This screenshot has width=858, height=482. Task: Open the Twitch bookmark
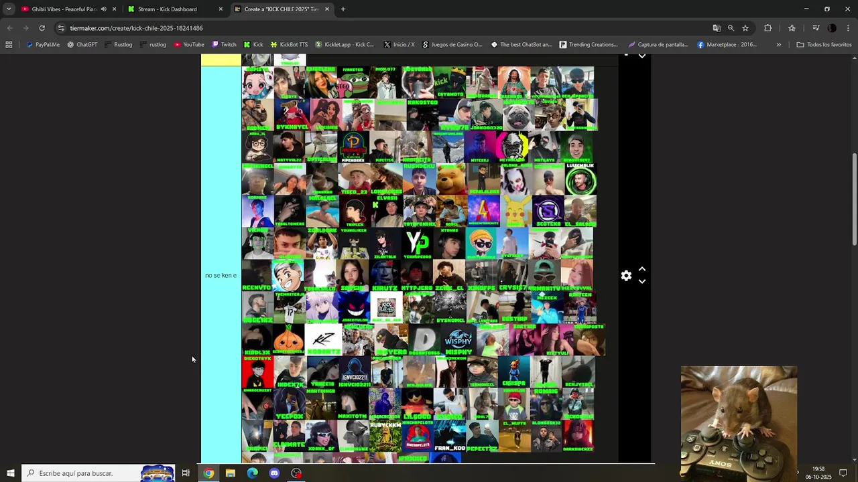point(224,45)
